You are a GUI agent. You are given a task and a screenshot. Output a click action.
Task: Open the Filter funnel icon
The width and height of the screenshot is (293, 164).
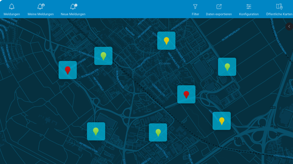pos(195,7)
